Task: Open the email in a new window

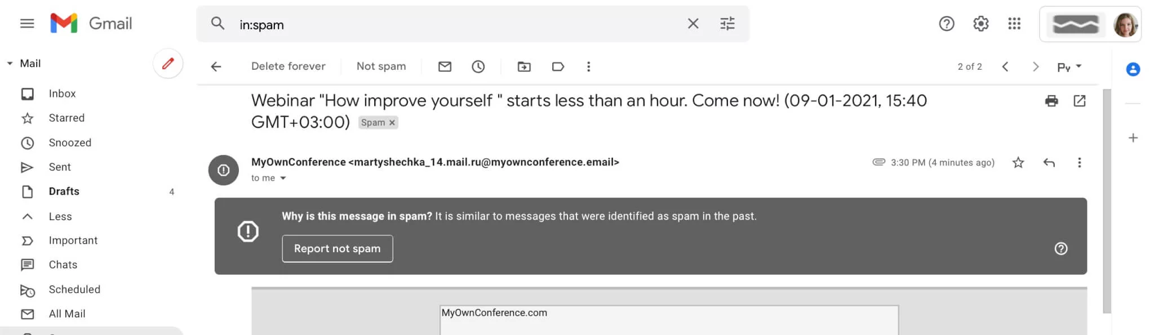Action: pos(1079,101)
